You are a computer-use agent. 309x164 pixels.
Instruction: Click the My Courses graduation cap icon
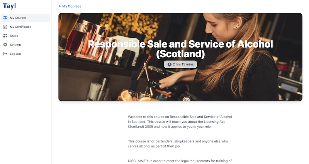coord(5,18)
